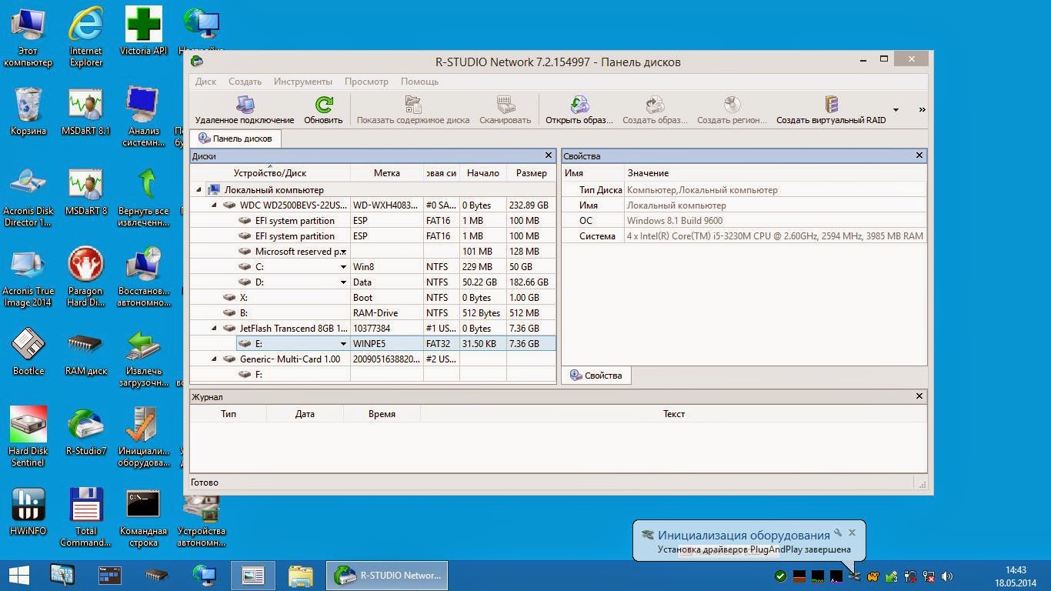Close the Свойства panel
Screen dimensions: 1051x591
click(x=919, y=155)
